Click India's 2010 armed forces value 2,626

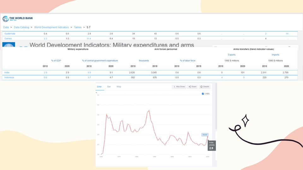[x=132, y=73]
